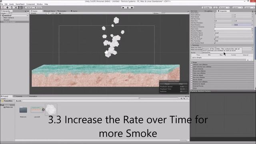Screen dimensions: 256x144
Task: Select the Rotate tool in toolbar
Action: coord(12,8)
